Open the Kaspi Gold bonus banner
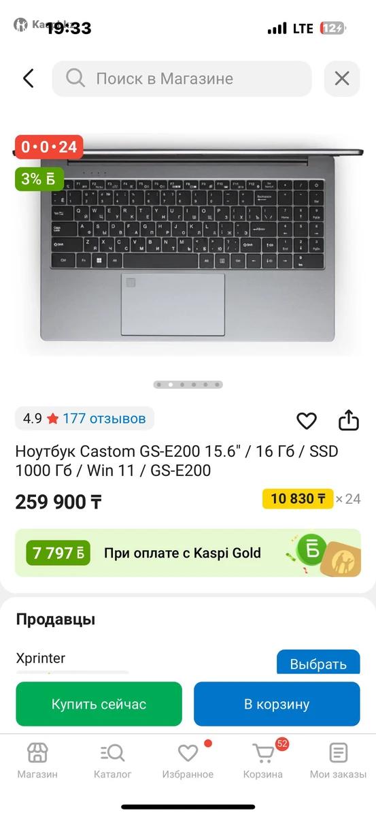376x817 pixels. click(x=188, y=553)
